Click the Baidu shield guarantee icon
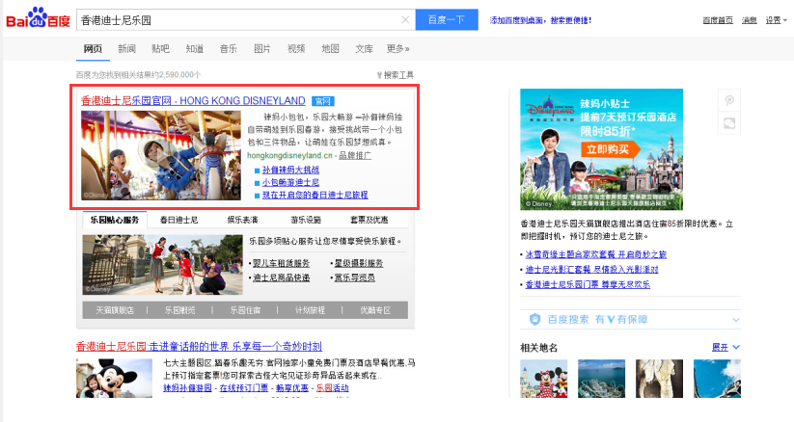This screenshot has width=794, height=422. tap(534, 319)
